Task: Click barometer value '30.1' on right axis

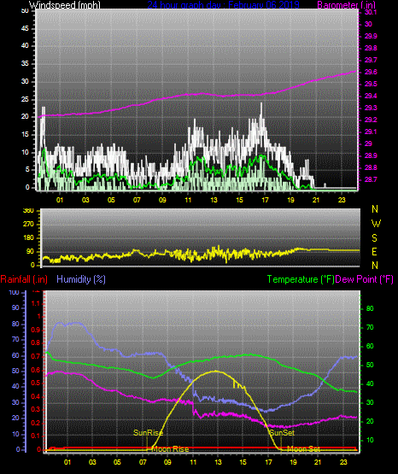Action: (371, 12)
